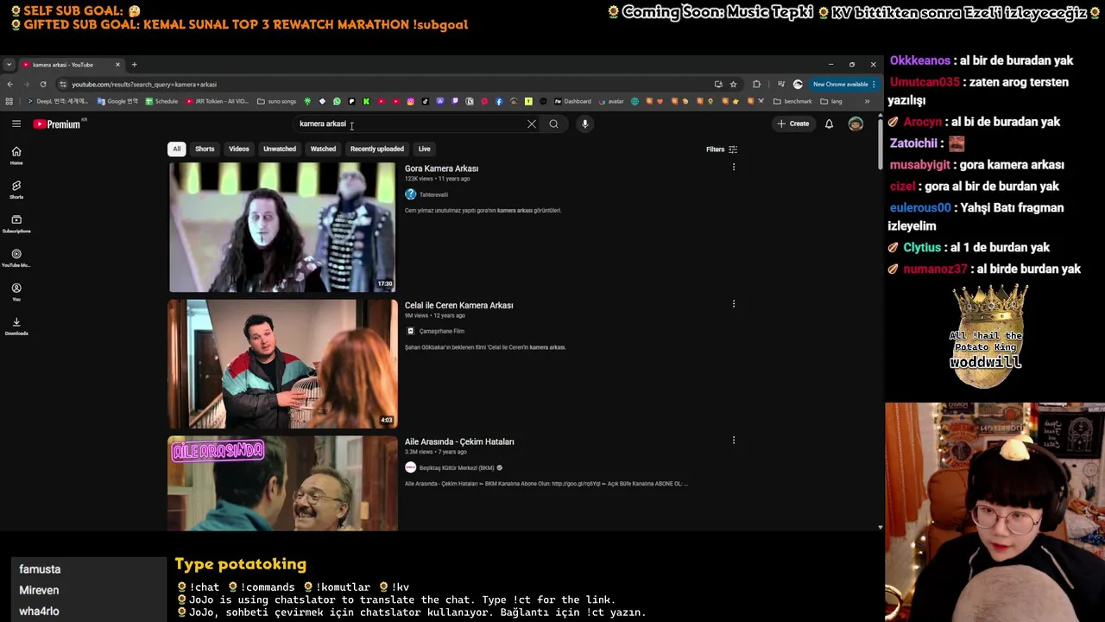1105x622 pixels.
Task: Start voice search with the microphone
Action: [x=584, y=124]
